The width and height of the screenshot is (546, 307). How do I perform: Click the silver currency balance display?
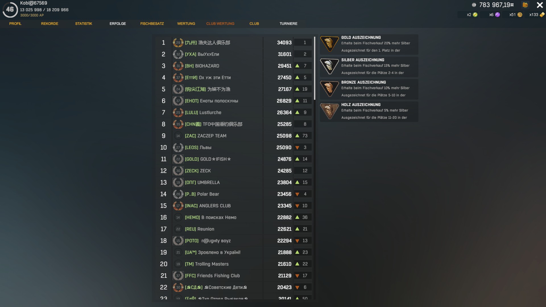pos(493,5)
